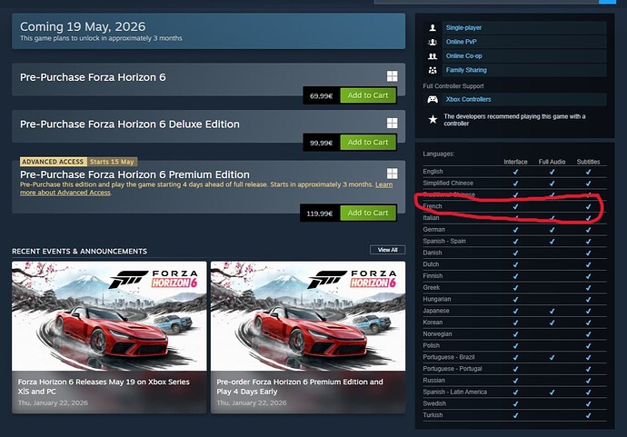627x437 pixels.
Task: Click the Interface column header
Action: tap(515, 162)
